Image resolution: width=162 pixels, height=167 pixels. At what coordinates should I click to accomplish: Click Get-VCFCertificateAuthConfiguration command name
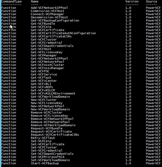click(63, 33)
